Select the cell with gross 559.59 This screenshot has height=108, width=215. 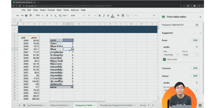click(x=34, y=99)
